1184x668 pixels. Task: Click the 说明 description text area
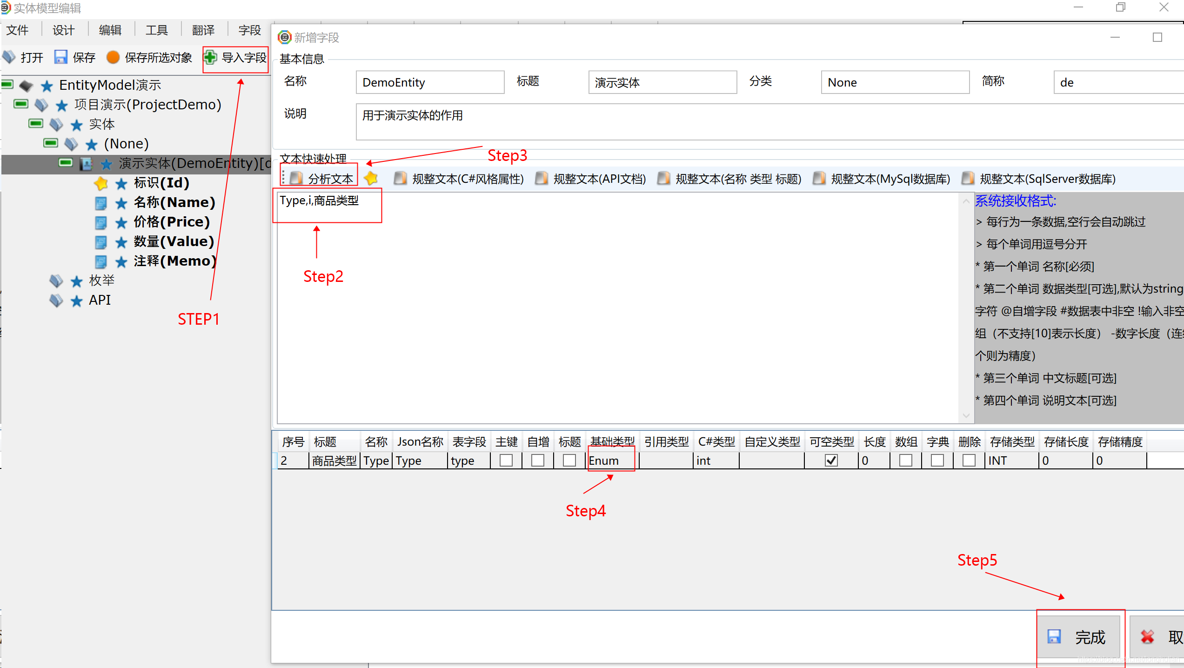click(769, 122)
